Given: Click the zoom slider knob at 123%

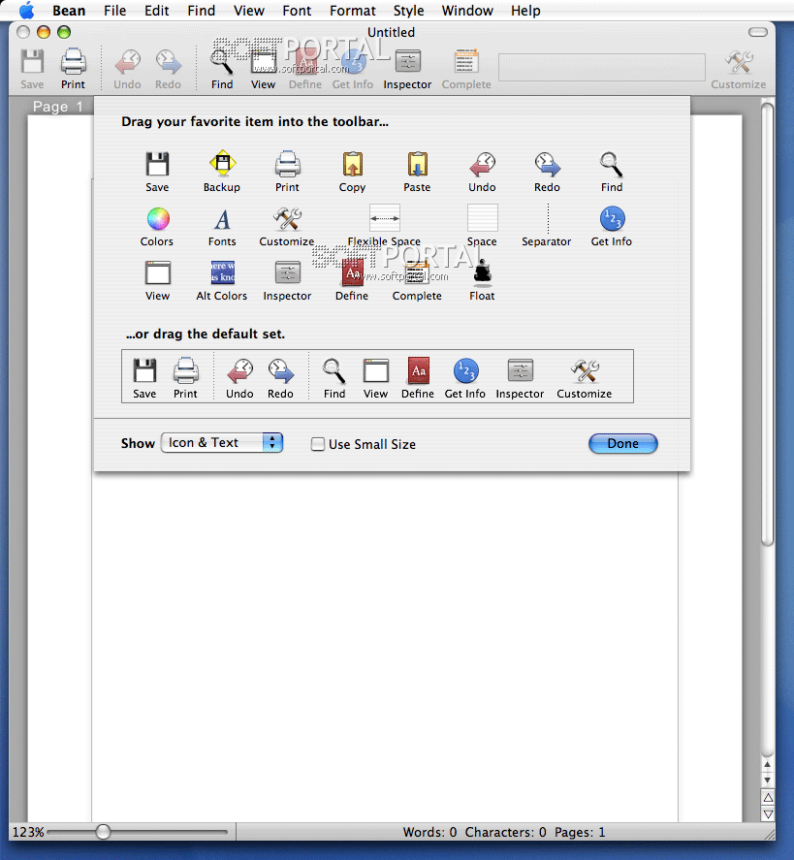Looking at the screenshot, I should 103,832.
